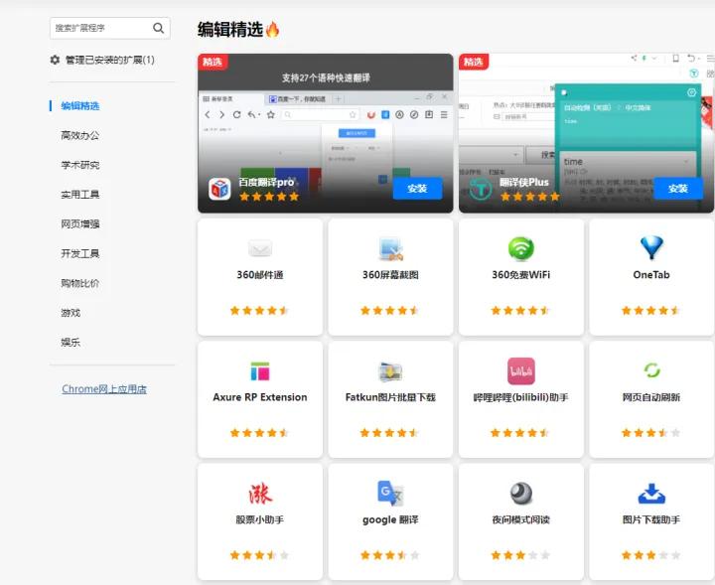Viewport: 715px width, 585px height.
Task: Install the 翻译侠Plus extension
Action: coord(677,188)
